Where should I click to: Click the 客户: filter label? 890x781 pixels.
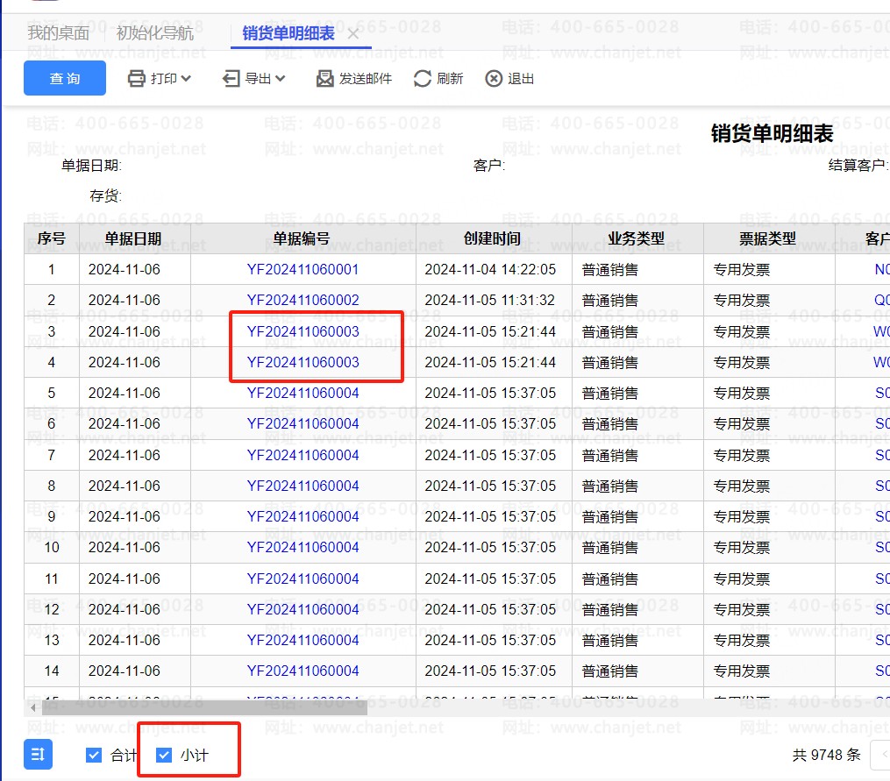(489, 165)
